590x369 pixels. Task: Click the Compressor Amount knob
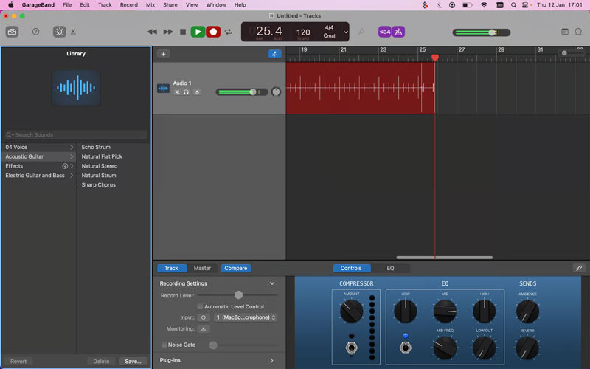click(x=352, y=311)
